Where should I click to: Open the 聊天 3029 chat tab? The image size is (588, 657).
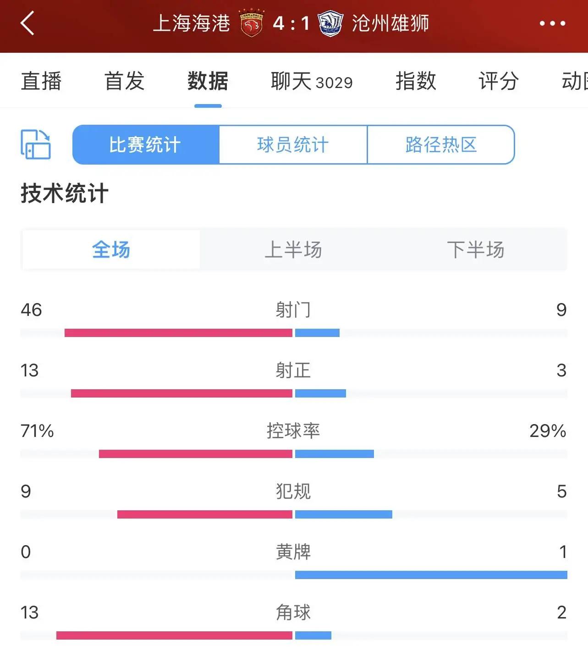312,82
